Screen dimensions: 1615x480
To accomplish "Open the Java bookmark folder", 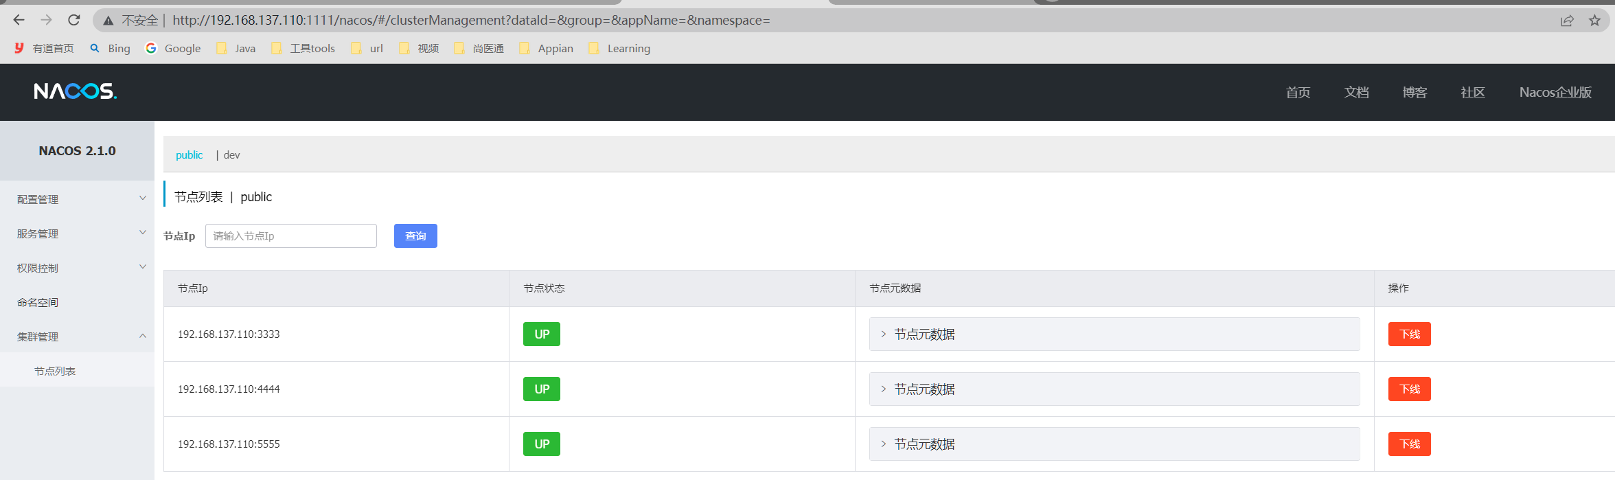I will (236, 48).
